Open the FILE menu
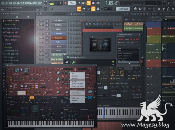 [2, 3]
